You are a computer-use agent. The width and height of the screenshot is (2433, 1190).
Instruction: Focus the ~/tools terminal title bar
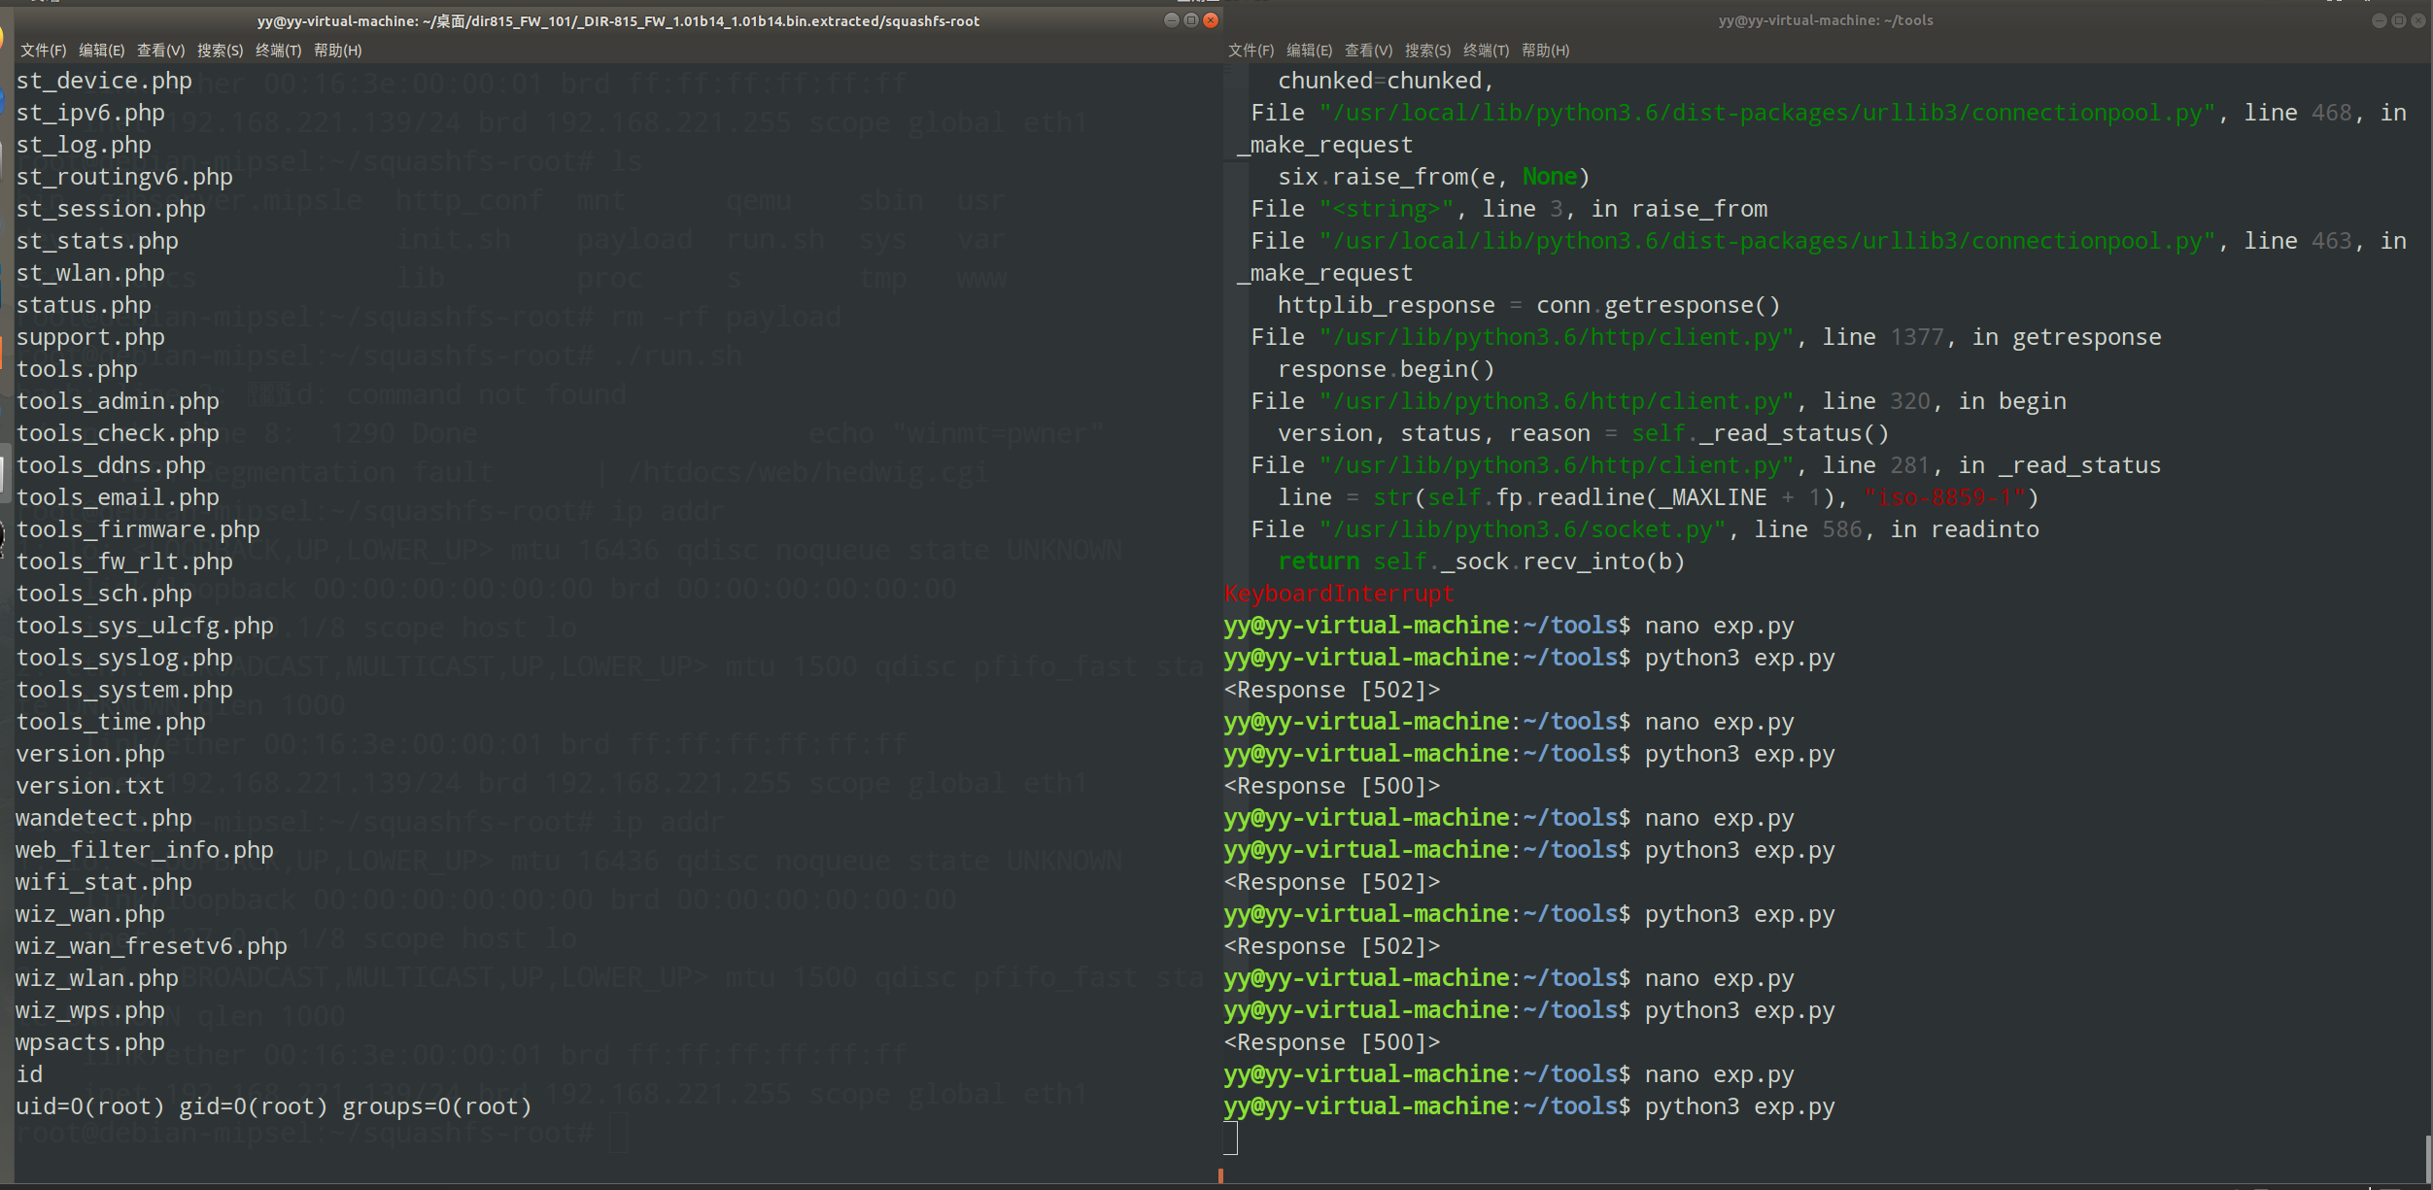click(1825, 20)
